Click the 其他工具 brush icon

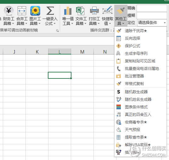121,11
